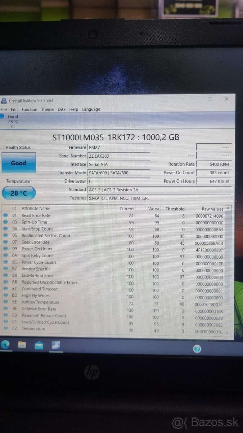Open Microsoft Edge from the taskbar
Viewport: 243px width, 433px height.
[x=5, y=345]
